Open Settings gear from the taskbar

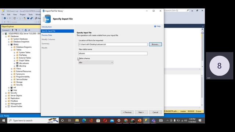(119, 121)
